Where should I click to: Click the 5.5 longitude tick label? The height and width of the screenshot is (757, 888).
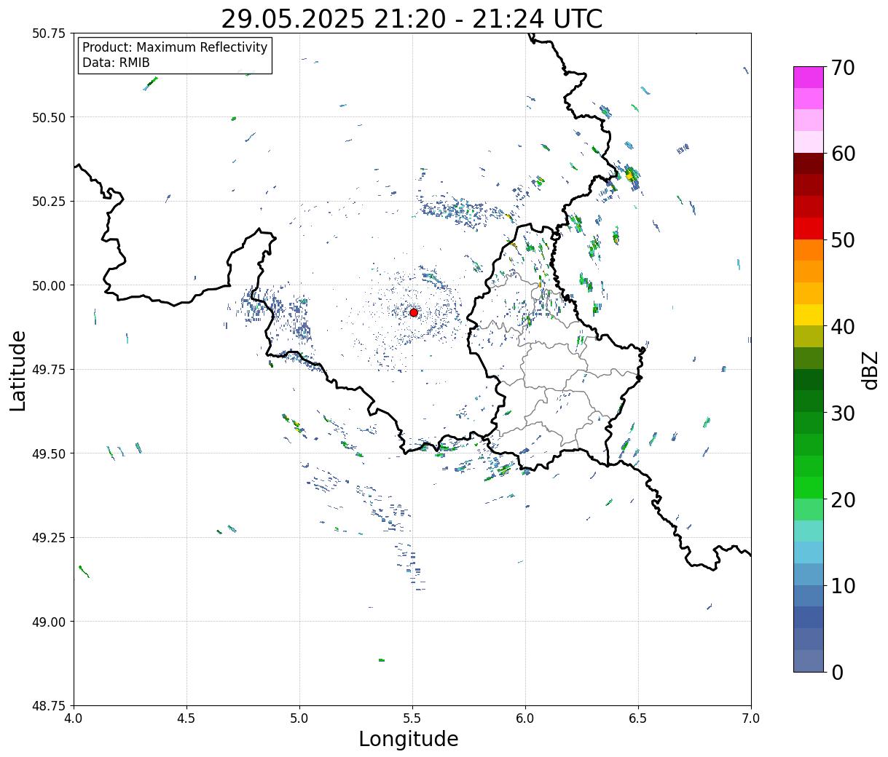tap(412, 718)
